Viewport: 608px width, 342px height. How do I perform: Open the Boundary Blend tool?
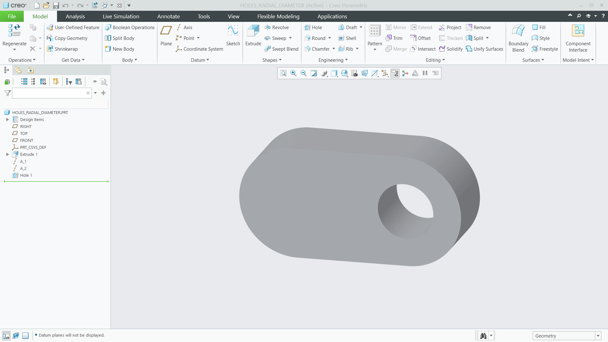click(518, 38)
